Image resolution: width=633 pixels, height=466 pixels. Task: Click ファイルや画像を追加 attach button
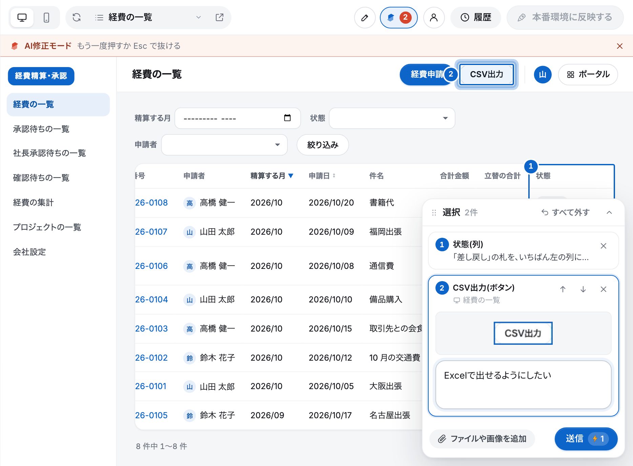482,439
